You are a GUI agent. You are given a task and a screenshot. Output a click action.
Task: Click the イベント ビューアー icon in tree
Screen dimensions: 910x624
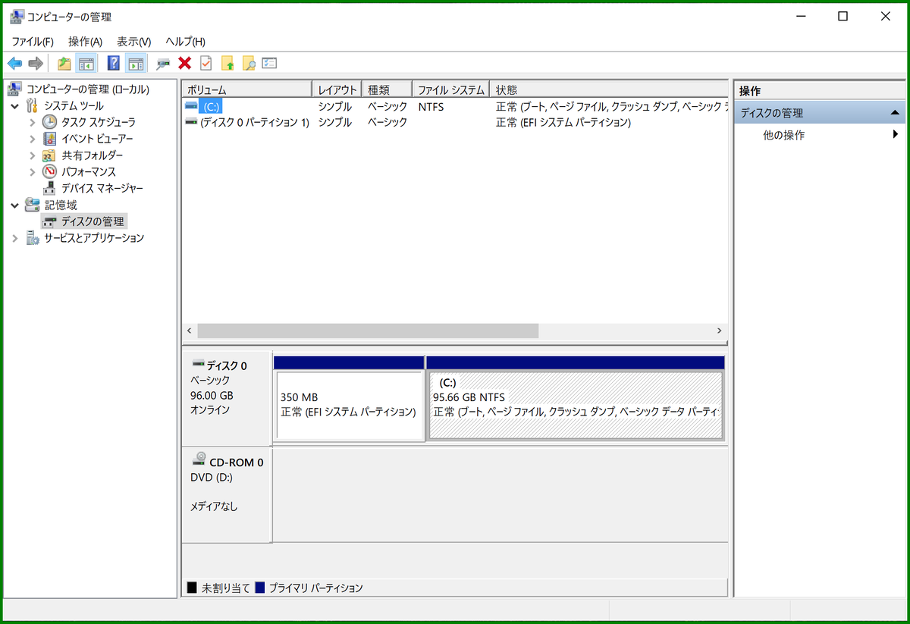[x=49, y=139]
